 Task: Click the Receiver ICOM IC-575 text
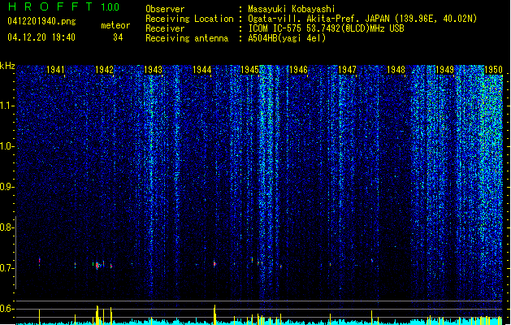326,28
